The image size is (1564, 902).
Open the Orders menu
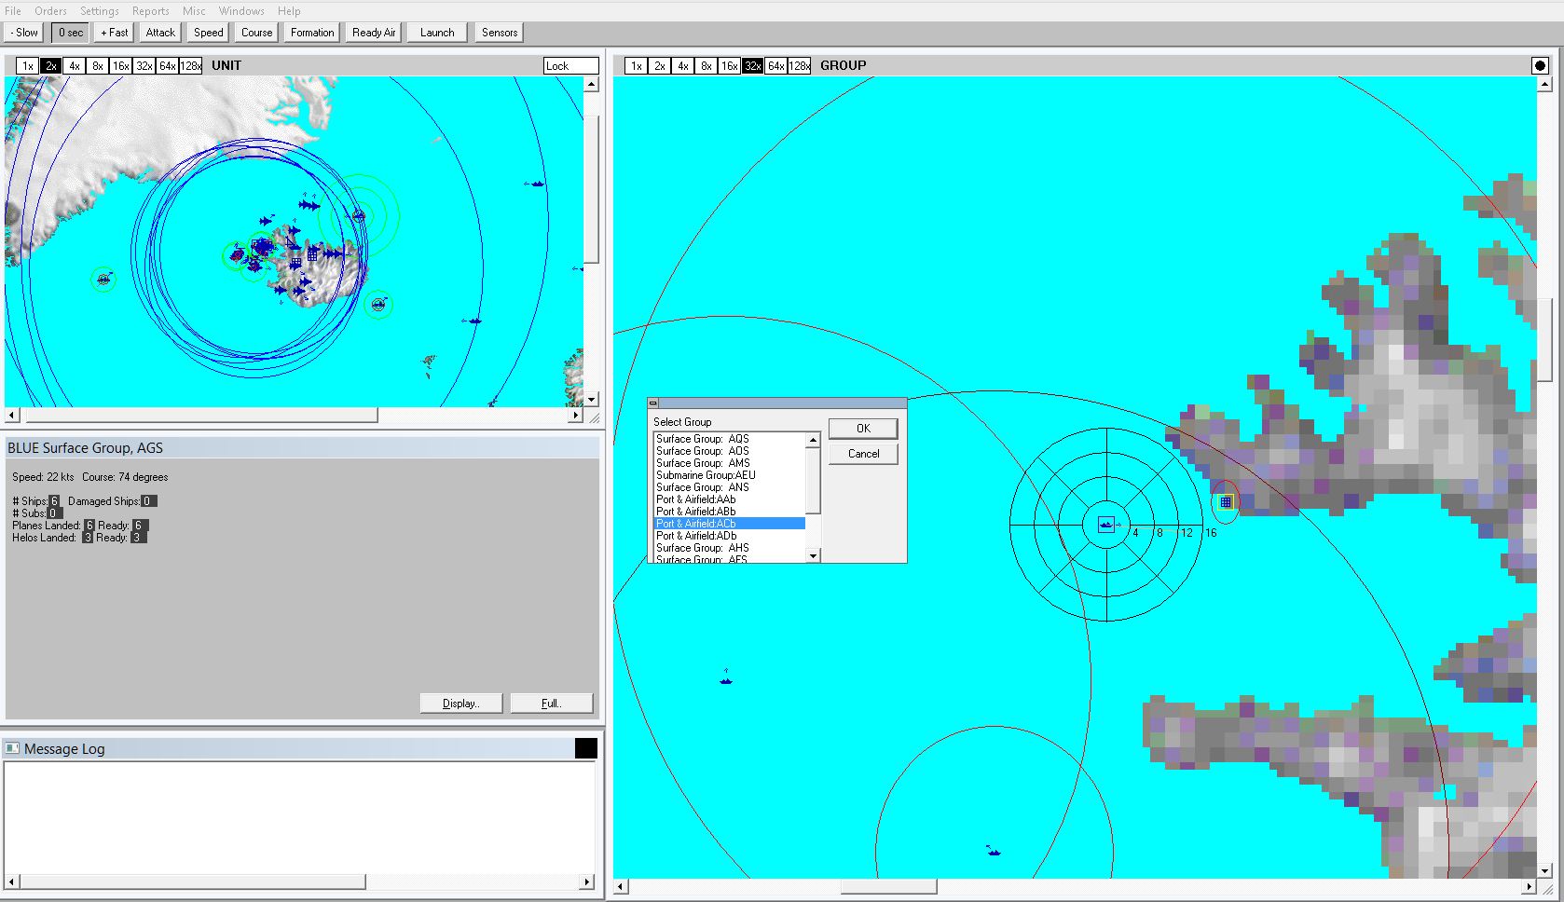[x=50, y=11]
